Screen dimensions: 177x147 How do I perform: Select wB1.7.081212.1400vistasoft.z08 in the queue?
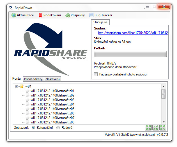click(52, 122)
